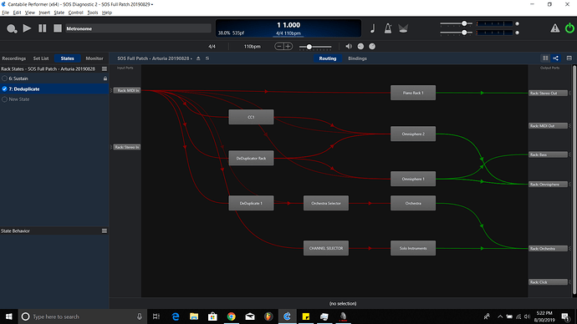Toggle the metronome icon
The width and height of the screenshot is (577, 324).
click(388, 28)
